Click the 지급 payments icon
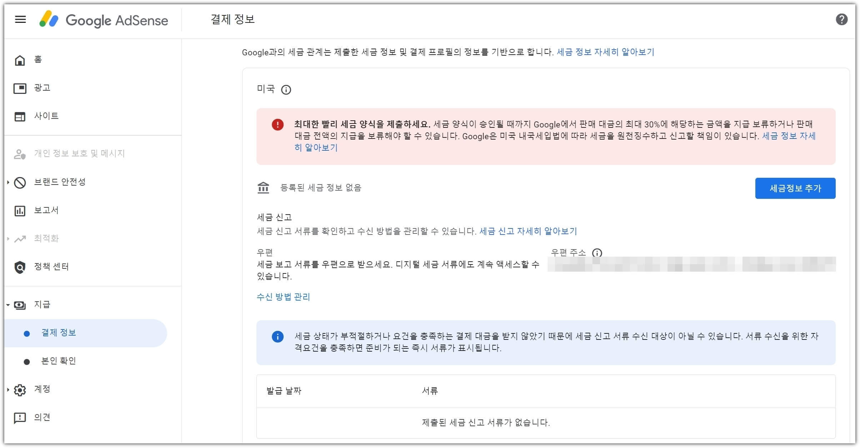860x448 pixels. [20, 305]
